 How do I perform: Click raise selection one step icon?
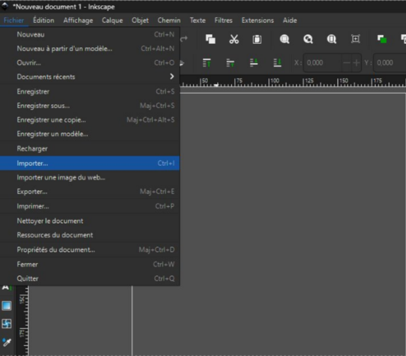(230, 63)
